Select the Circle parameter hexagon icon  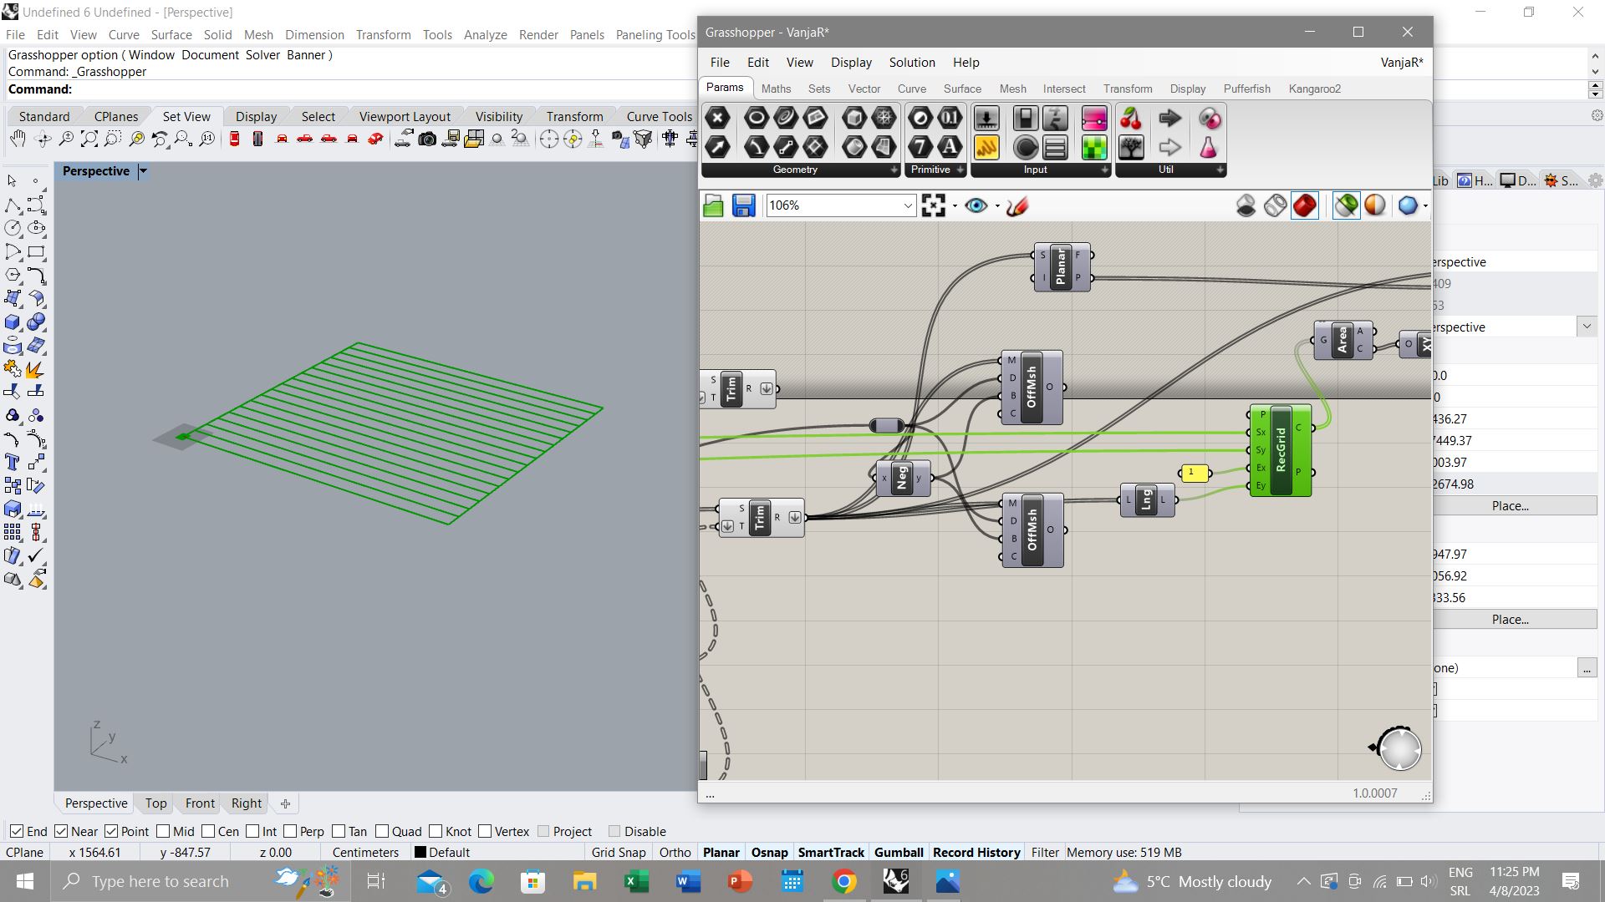756,118
